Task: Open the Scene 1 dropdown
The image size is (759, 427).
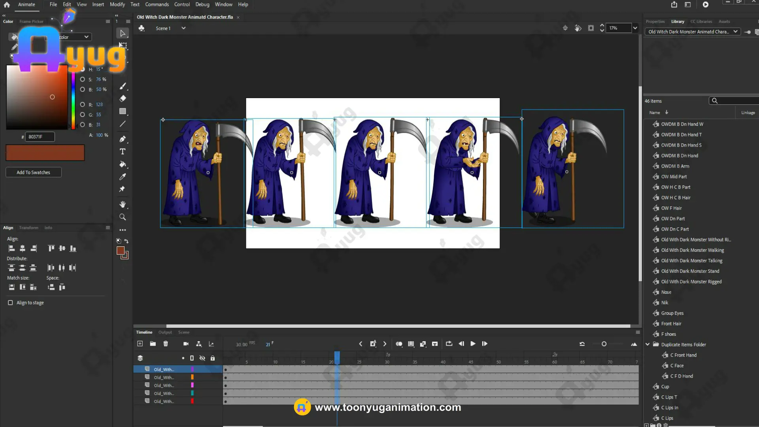Action: coord(183,28)
